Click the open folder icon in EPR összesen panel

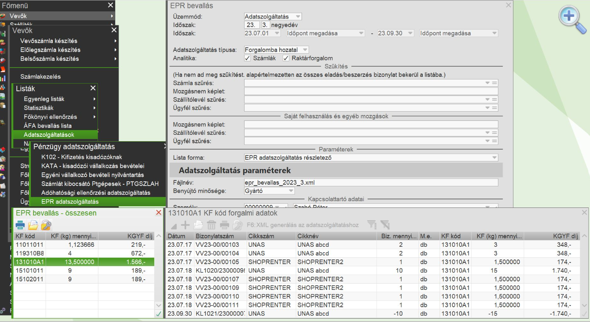[33, 225]
